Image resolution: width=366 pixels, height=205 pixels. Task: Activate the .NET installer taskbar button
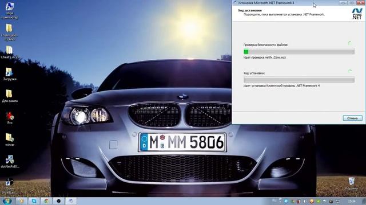[71, 201]
